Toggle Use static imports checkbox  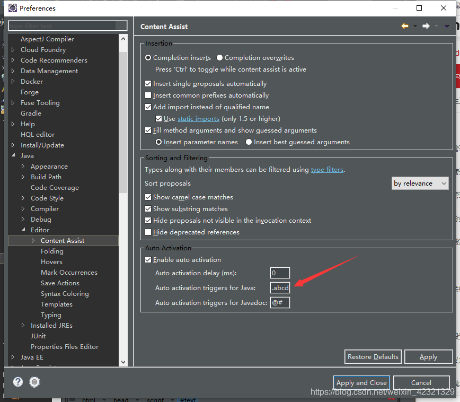158,119
